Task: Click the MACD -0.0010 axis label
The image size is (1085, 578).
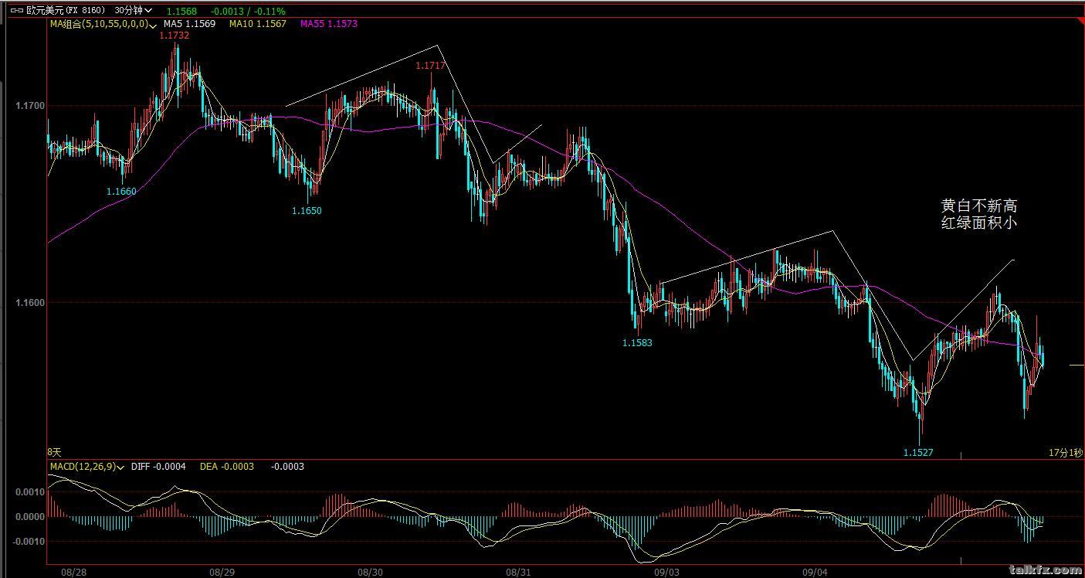Action: point(28,542)
